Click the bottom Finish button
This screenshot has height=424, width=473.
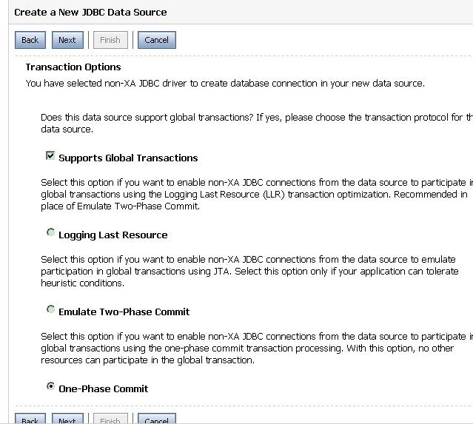coord(110,420)
